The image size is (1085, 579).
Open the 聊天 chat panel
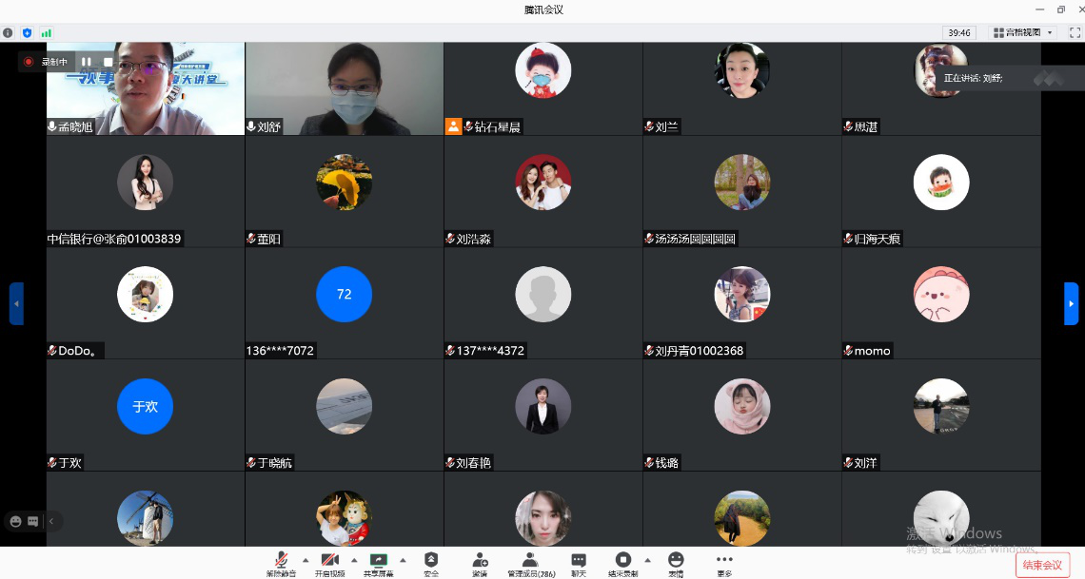click(579, 564)
